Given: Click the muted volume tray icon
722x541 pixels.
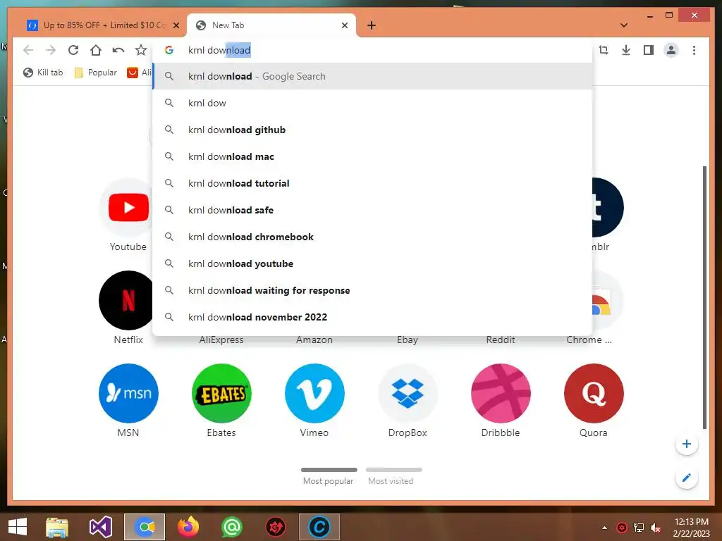Looking at the screenshot, I should (655, 528).
